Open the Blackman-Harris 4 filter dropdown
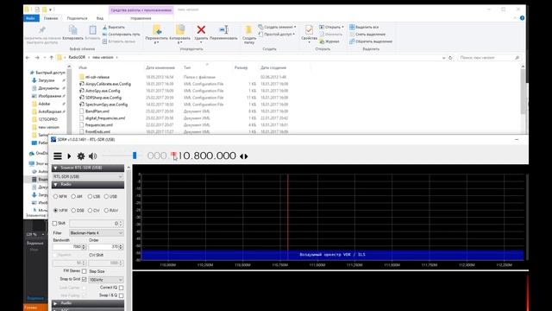The height and width of the screenshot is (311, 552). click(96, 232)
